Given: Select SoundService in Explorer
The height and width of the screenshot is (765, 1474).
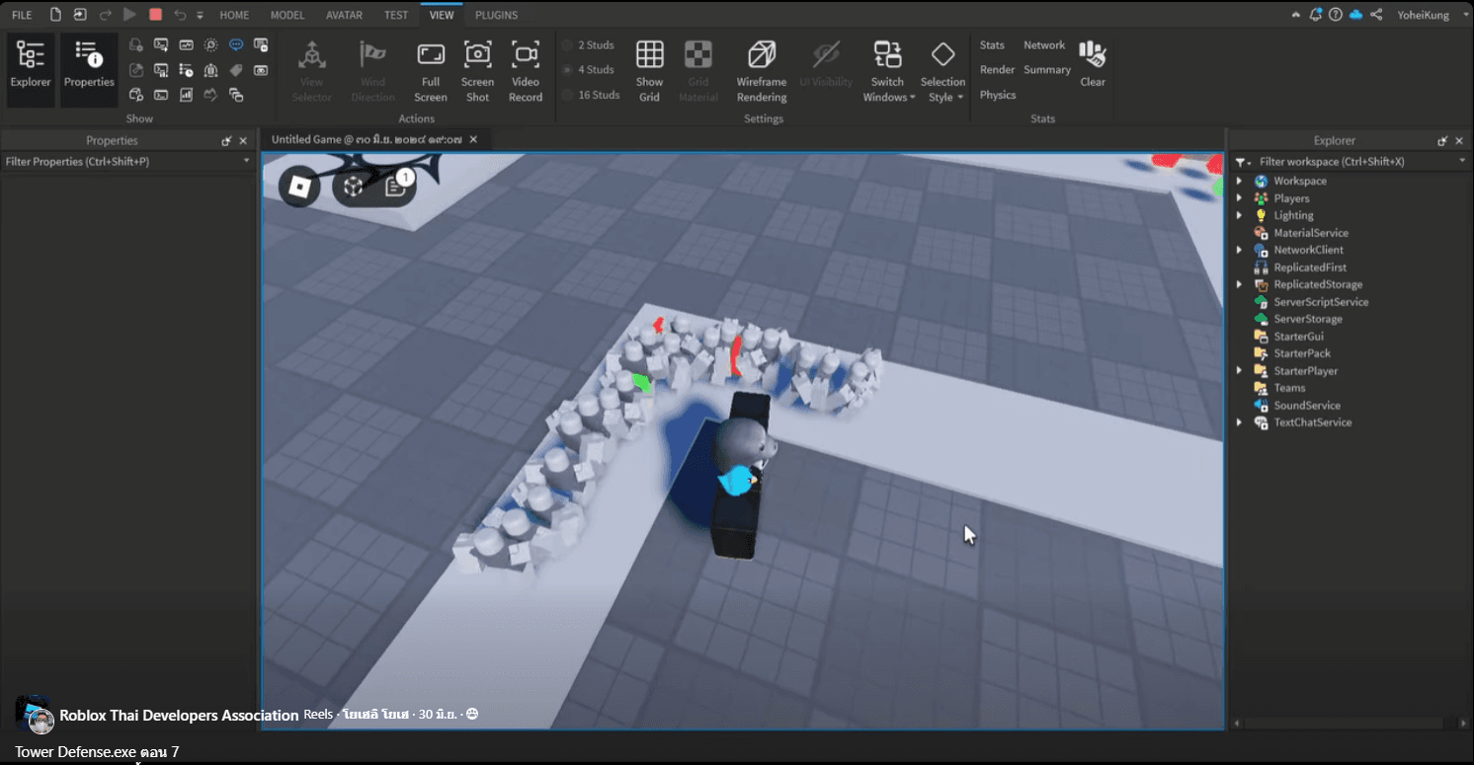Looking at the screenshot, I should pyautogui.click(x=1306, y=406).
